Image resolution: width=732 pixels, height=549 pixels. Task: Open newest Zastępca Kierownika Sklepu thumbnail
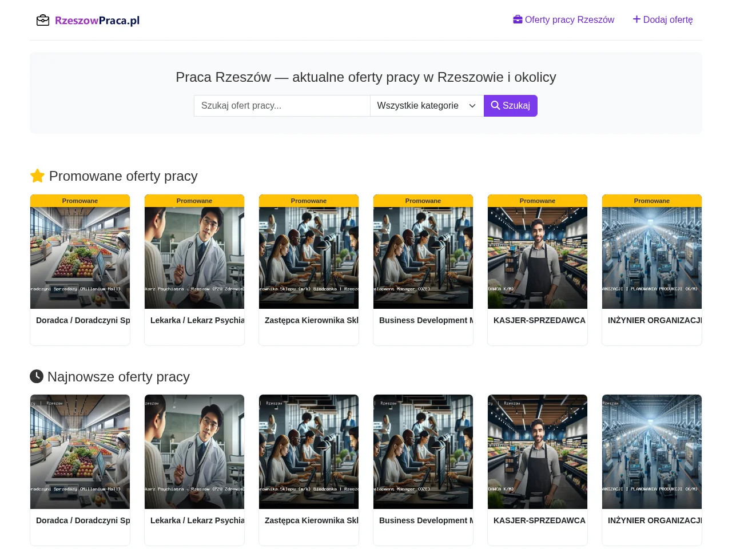(x=309, y=452)
